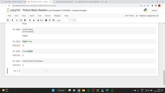The image size is (165, 93).
Task: Open the Help menu
Action: click(66, 16)
